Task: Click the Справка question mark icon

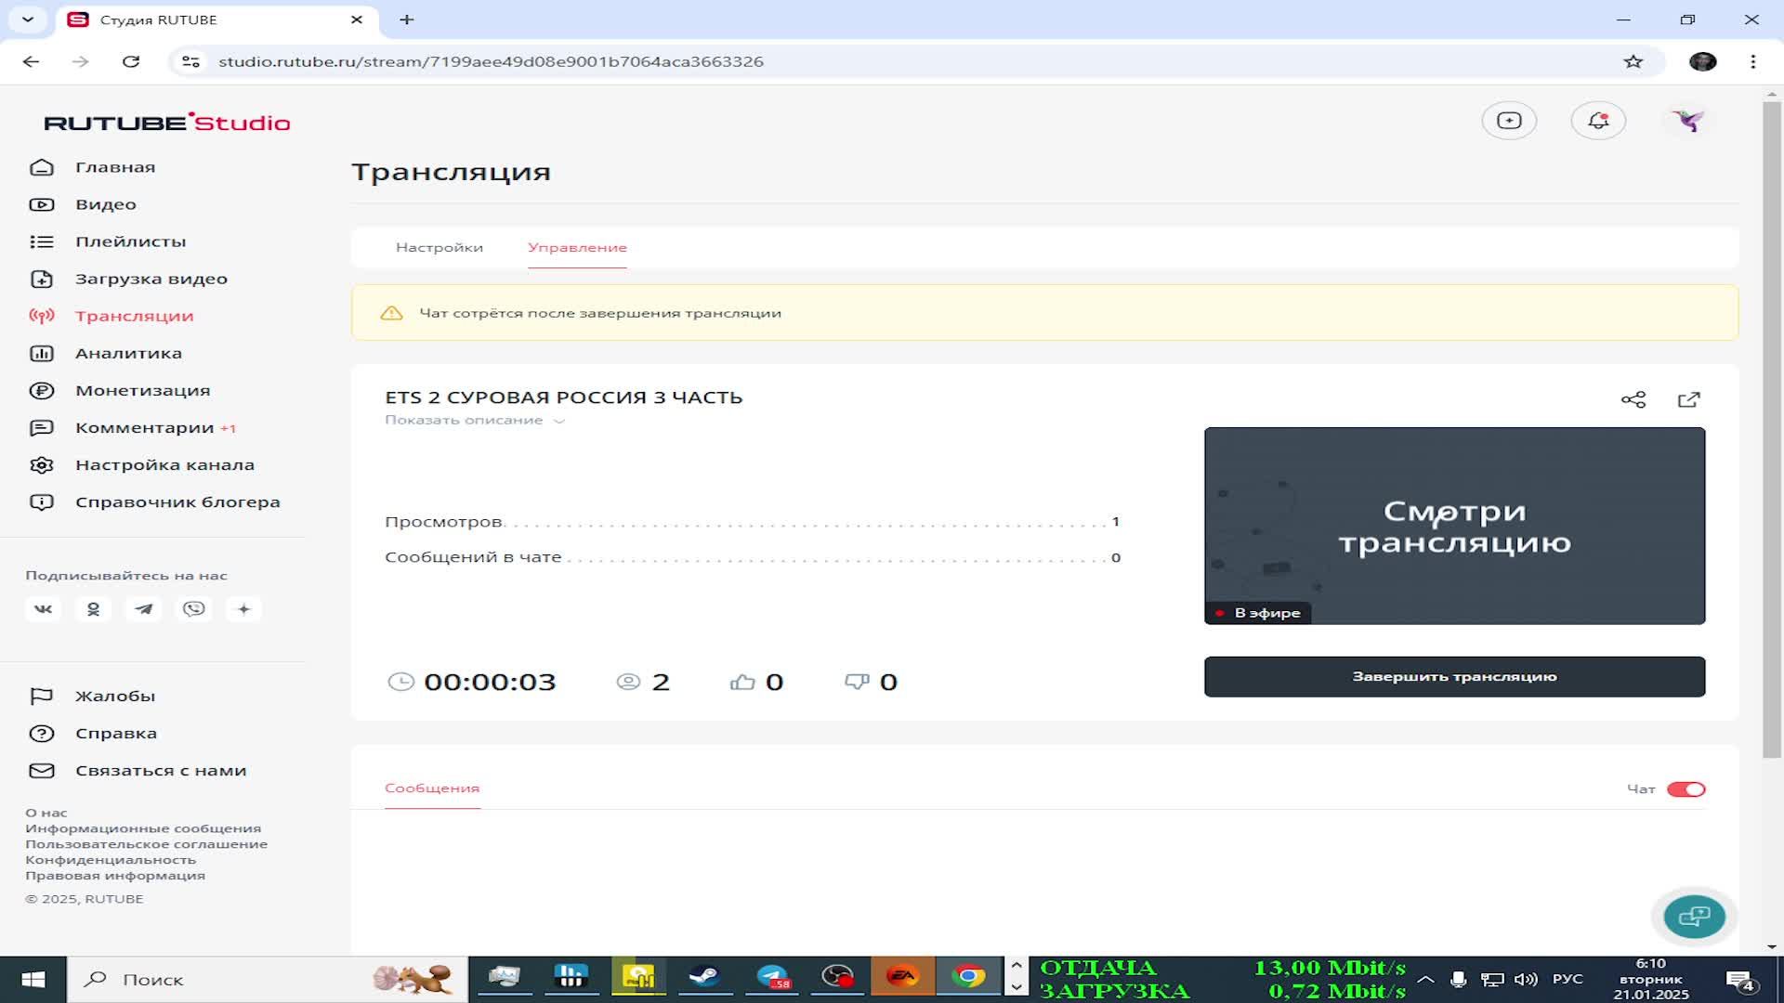Action: [42, 733]
